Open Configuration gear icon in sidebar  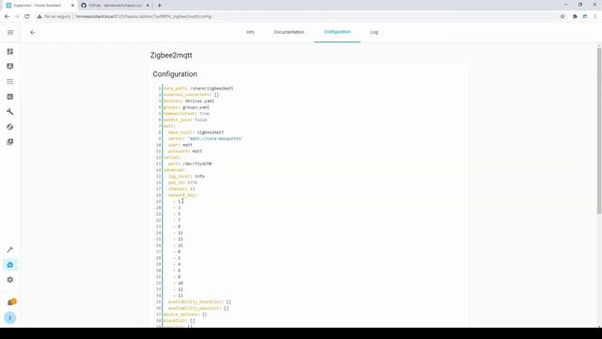(10, 280)
